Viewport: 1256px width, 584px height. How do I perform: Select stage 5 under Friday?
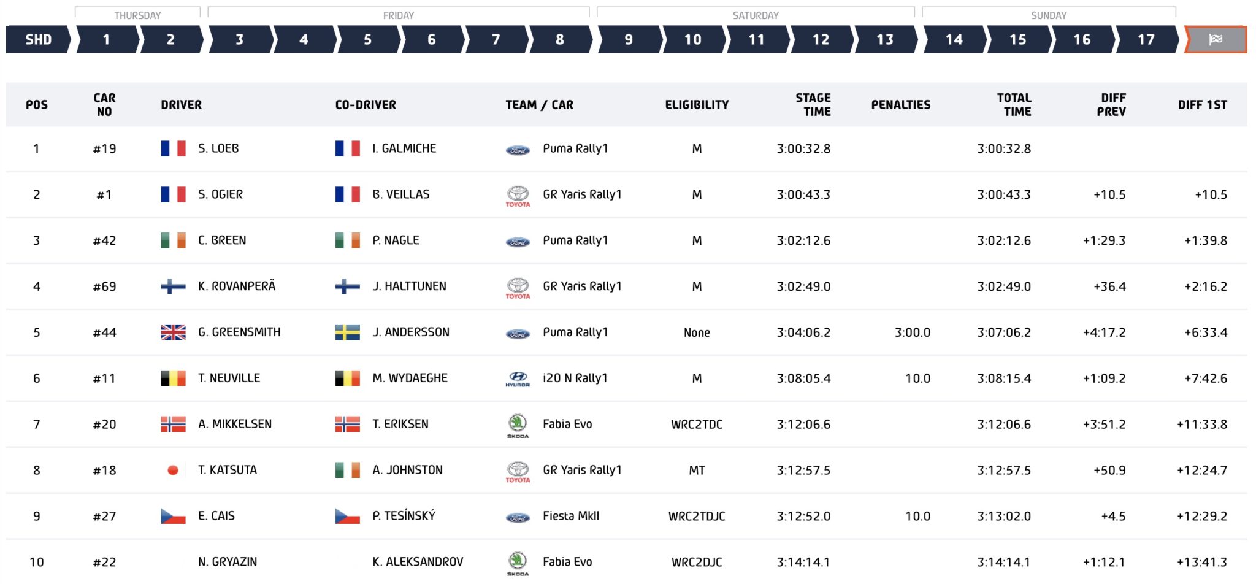coord(368,39)
